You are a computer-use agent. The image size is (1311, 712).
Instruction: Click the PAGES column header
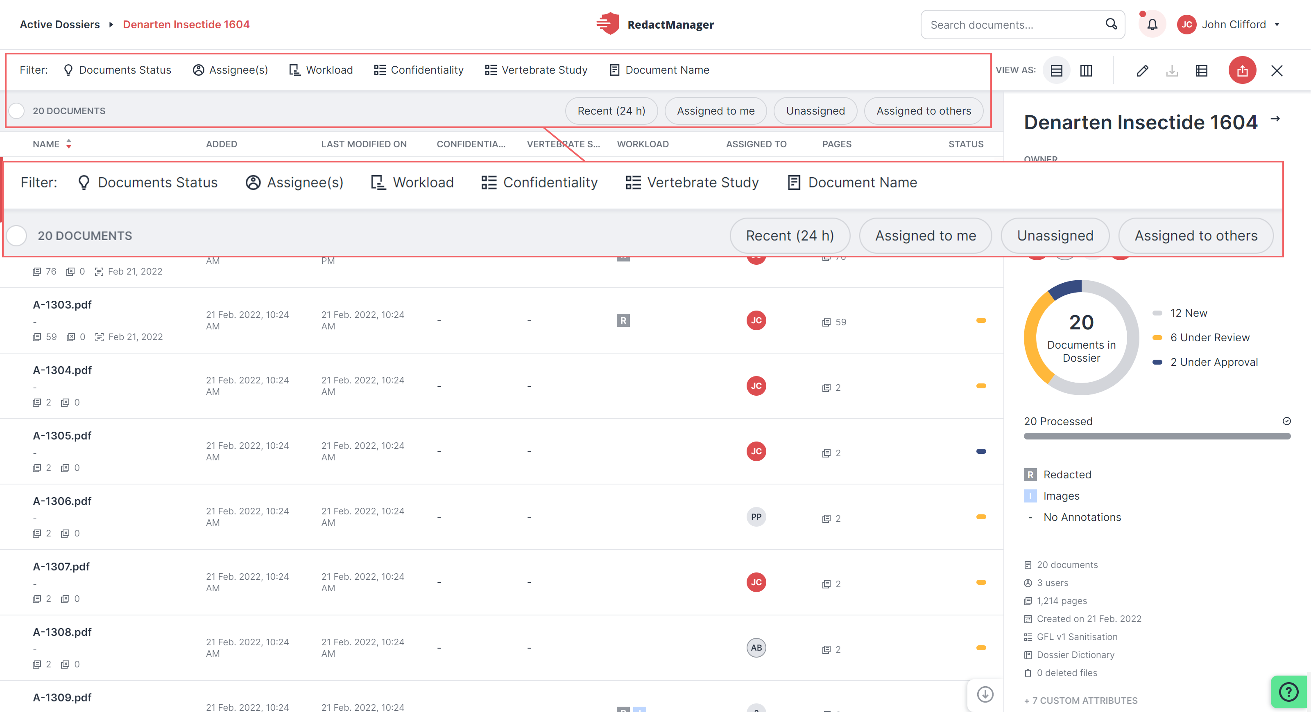837,144
